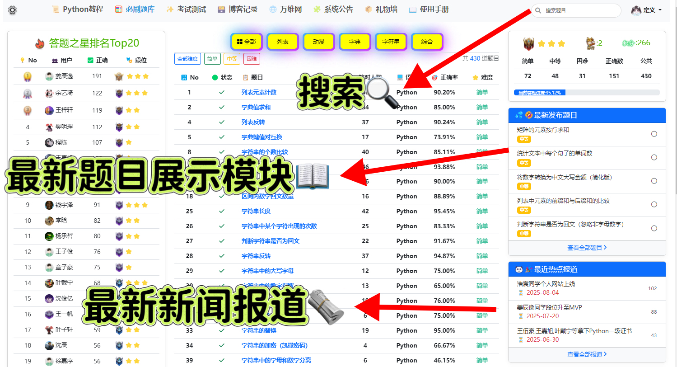
Task: Open the Python教程 menu item
Action: (77, 9)
